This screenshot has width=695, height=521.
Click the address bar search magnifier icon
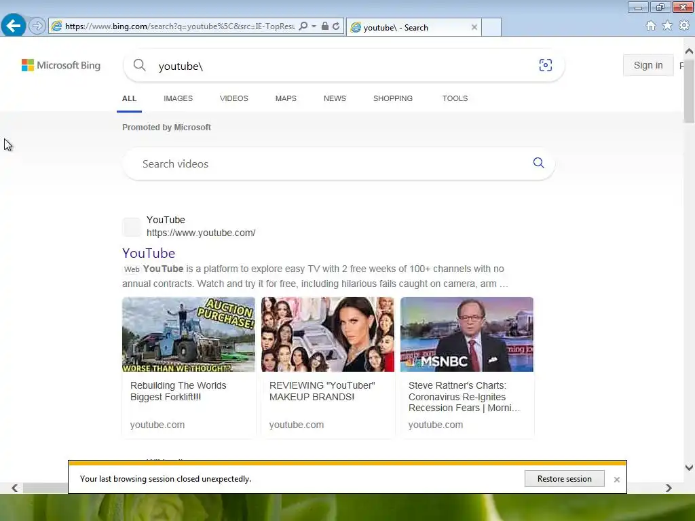click(303, 26)
